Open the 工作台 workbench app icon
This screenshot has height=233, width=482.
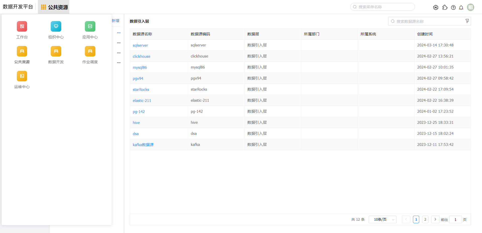coord(22,27)
